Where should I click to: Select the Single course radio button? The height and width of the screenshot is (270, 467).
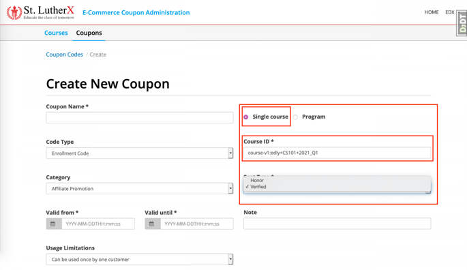pyautogui.click(x=245, y=117)
